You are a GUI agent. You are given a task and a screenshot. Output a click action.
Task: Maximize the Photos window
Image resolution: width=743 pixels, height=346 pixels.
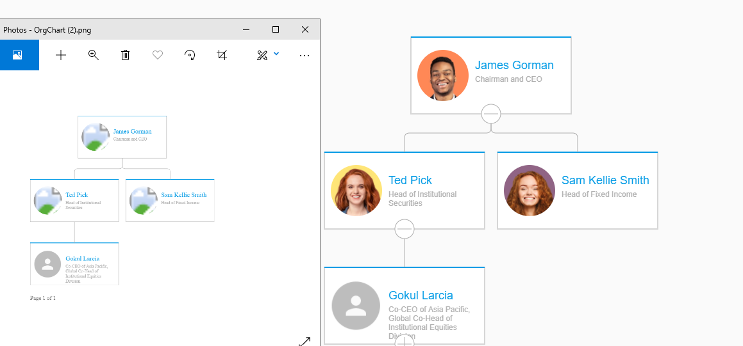click(275, 29)
